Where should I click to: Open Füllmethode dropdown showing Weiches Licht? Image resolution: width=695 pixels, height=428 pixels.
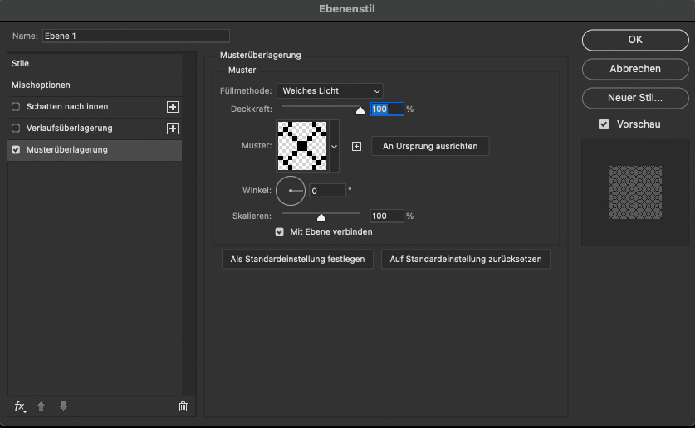[x=330, y=90]
